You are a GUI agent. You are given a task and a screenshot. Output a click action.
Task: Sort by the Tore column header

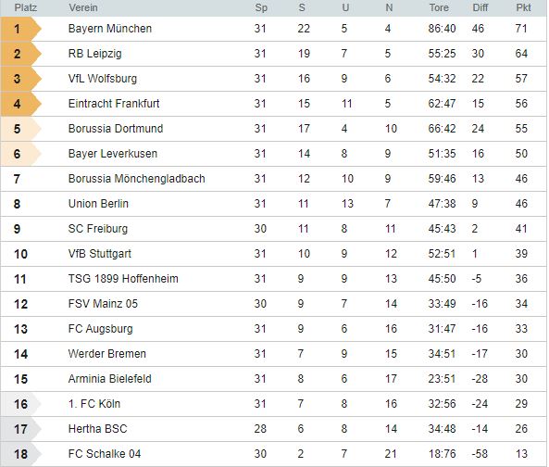(439, 7)
